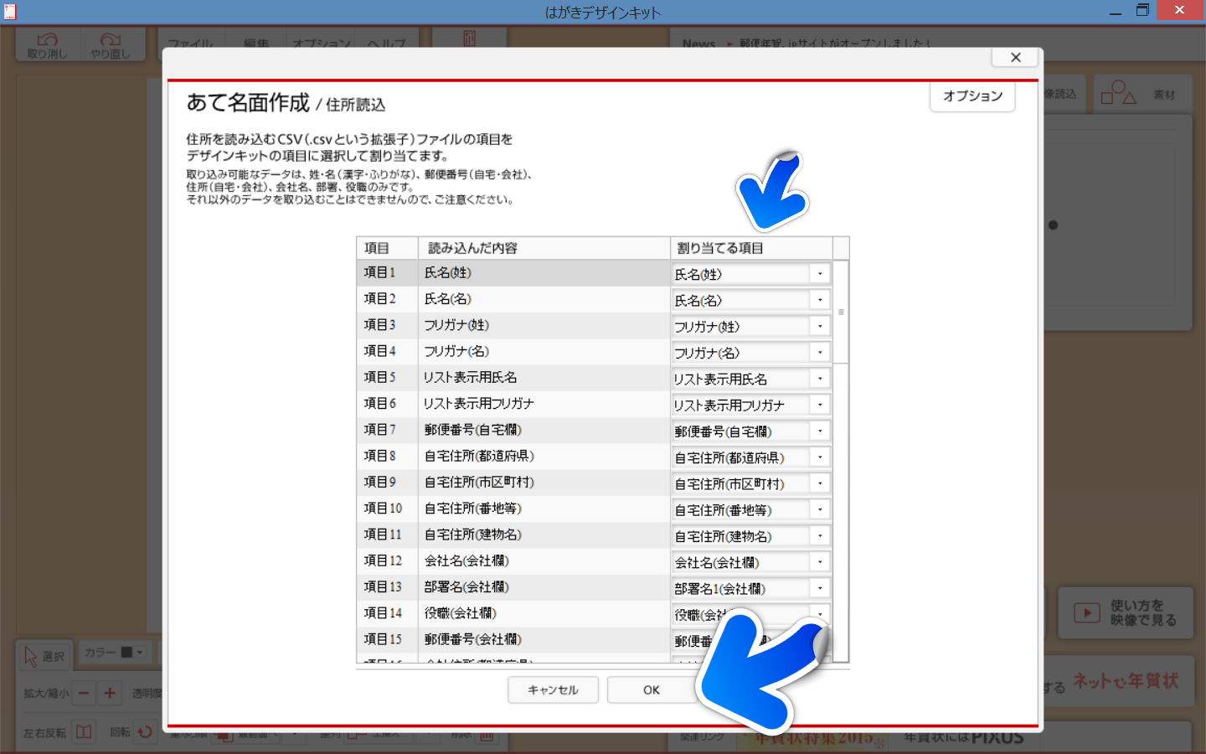Close the address import dialog
Viewport: 1206px width, 754px height.
tap(1015, 57)
